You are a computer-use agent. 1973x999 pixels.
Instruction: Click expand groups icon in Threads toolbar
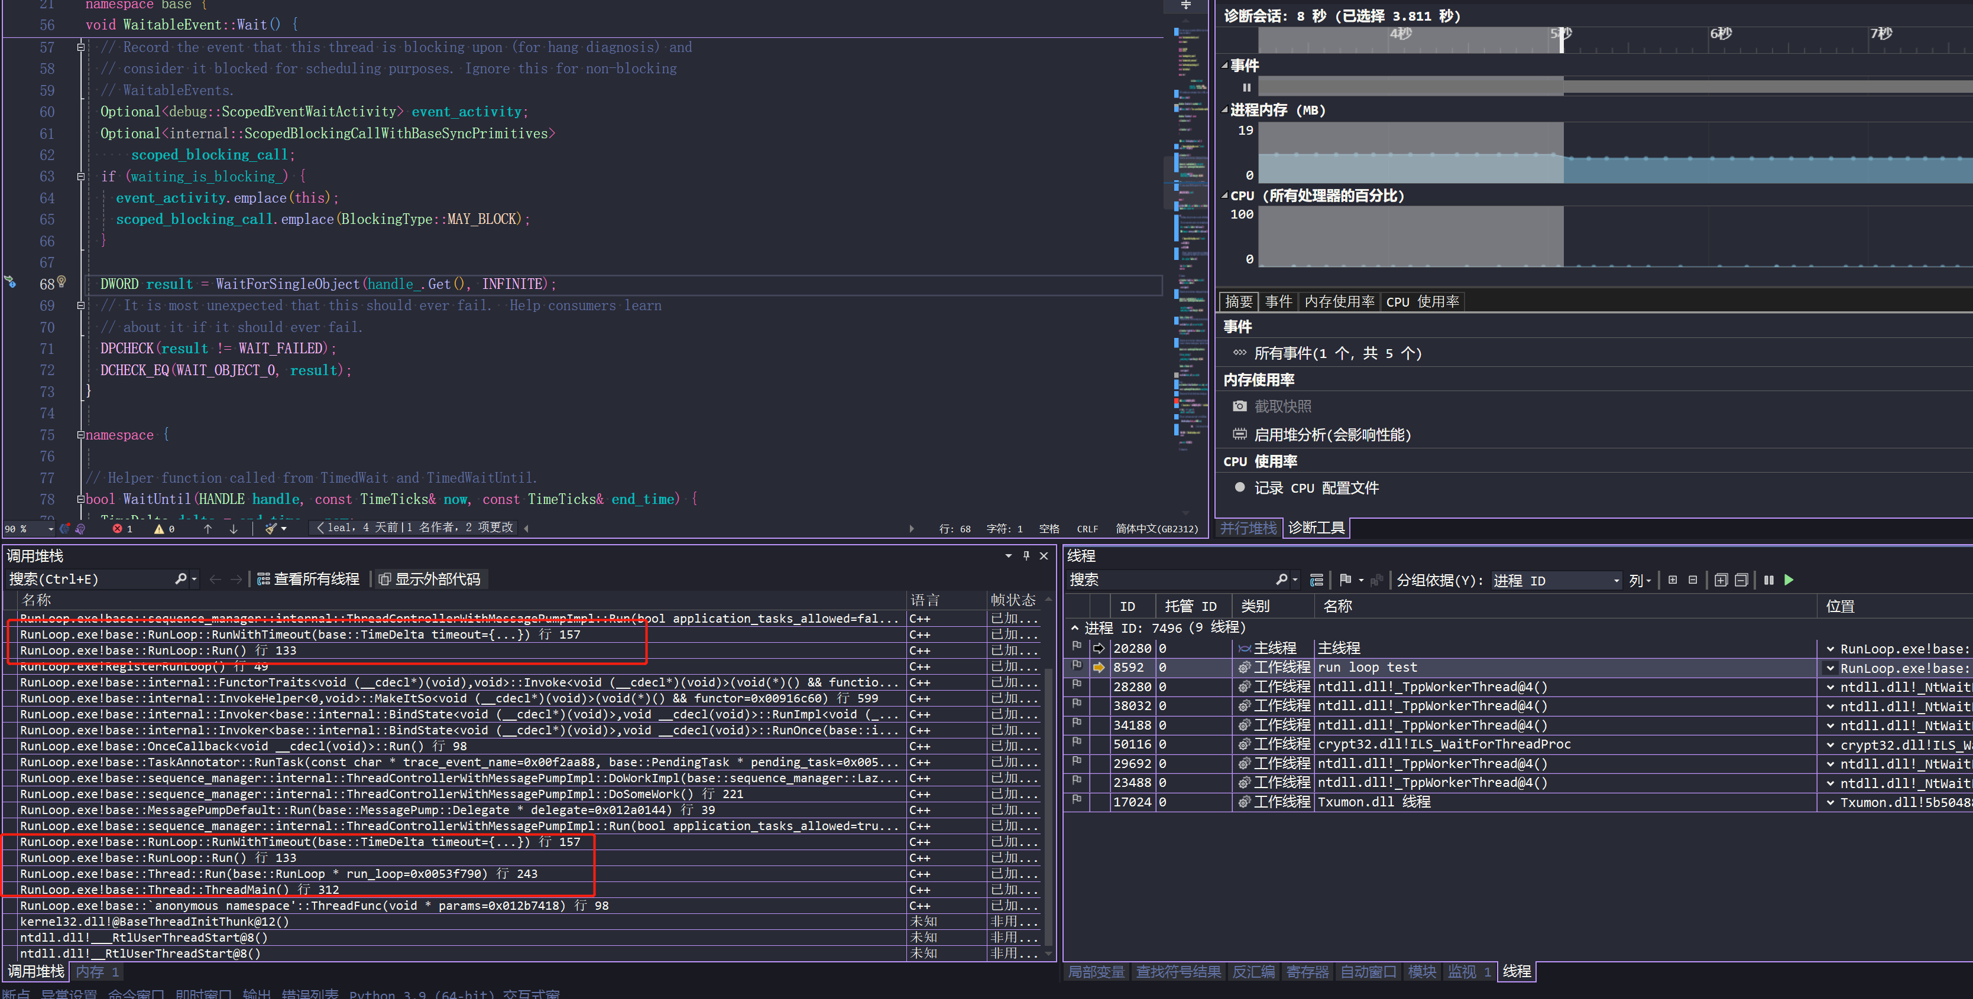[1673, 580]
